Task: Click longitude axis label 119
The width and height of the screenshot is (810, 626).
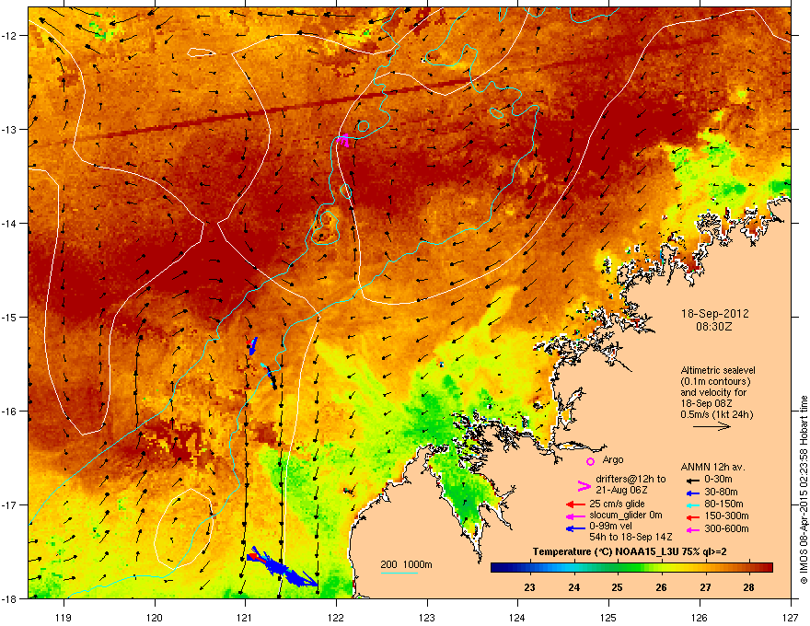Action: click(x=64, y=617)
